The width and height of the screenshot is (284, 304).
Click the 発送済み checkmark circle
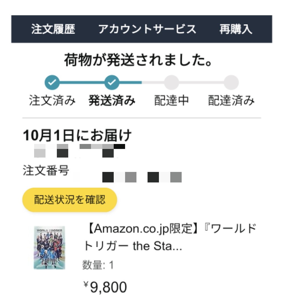112,82
